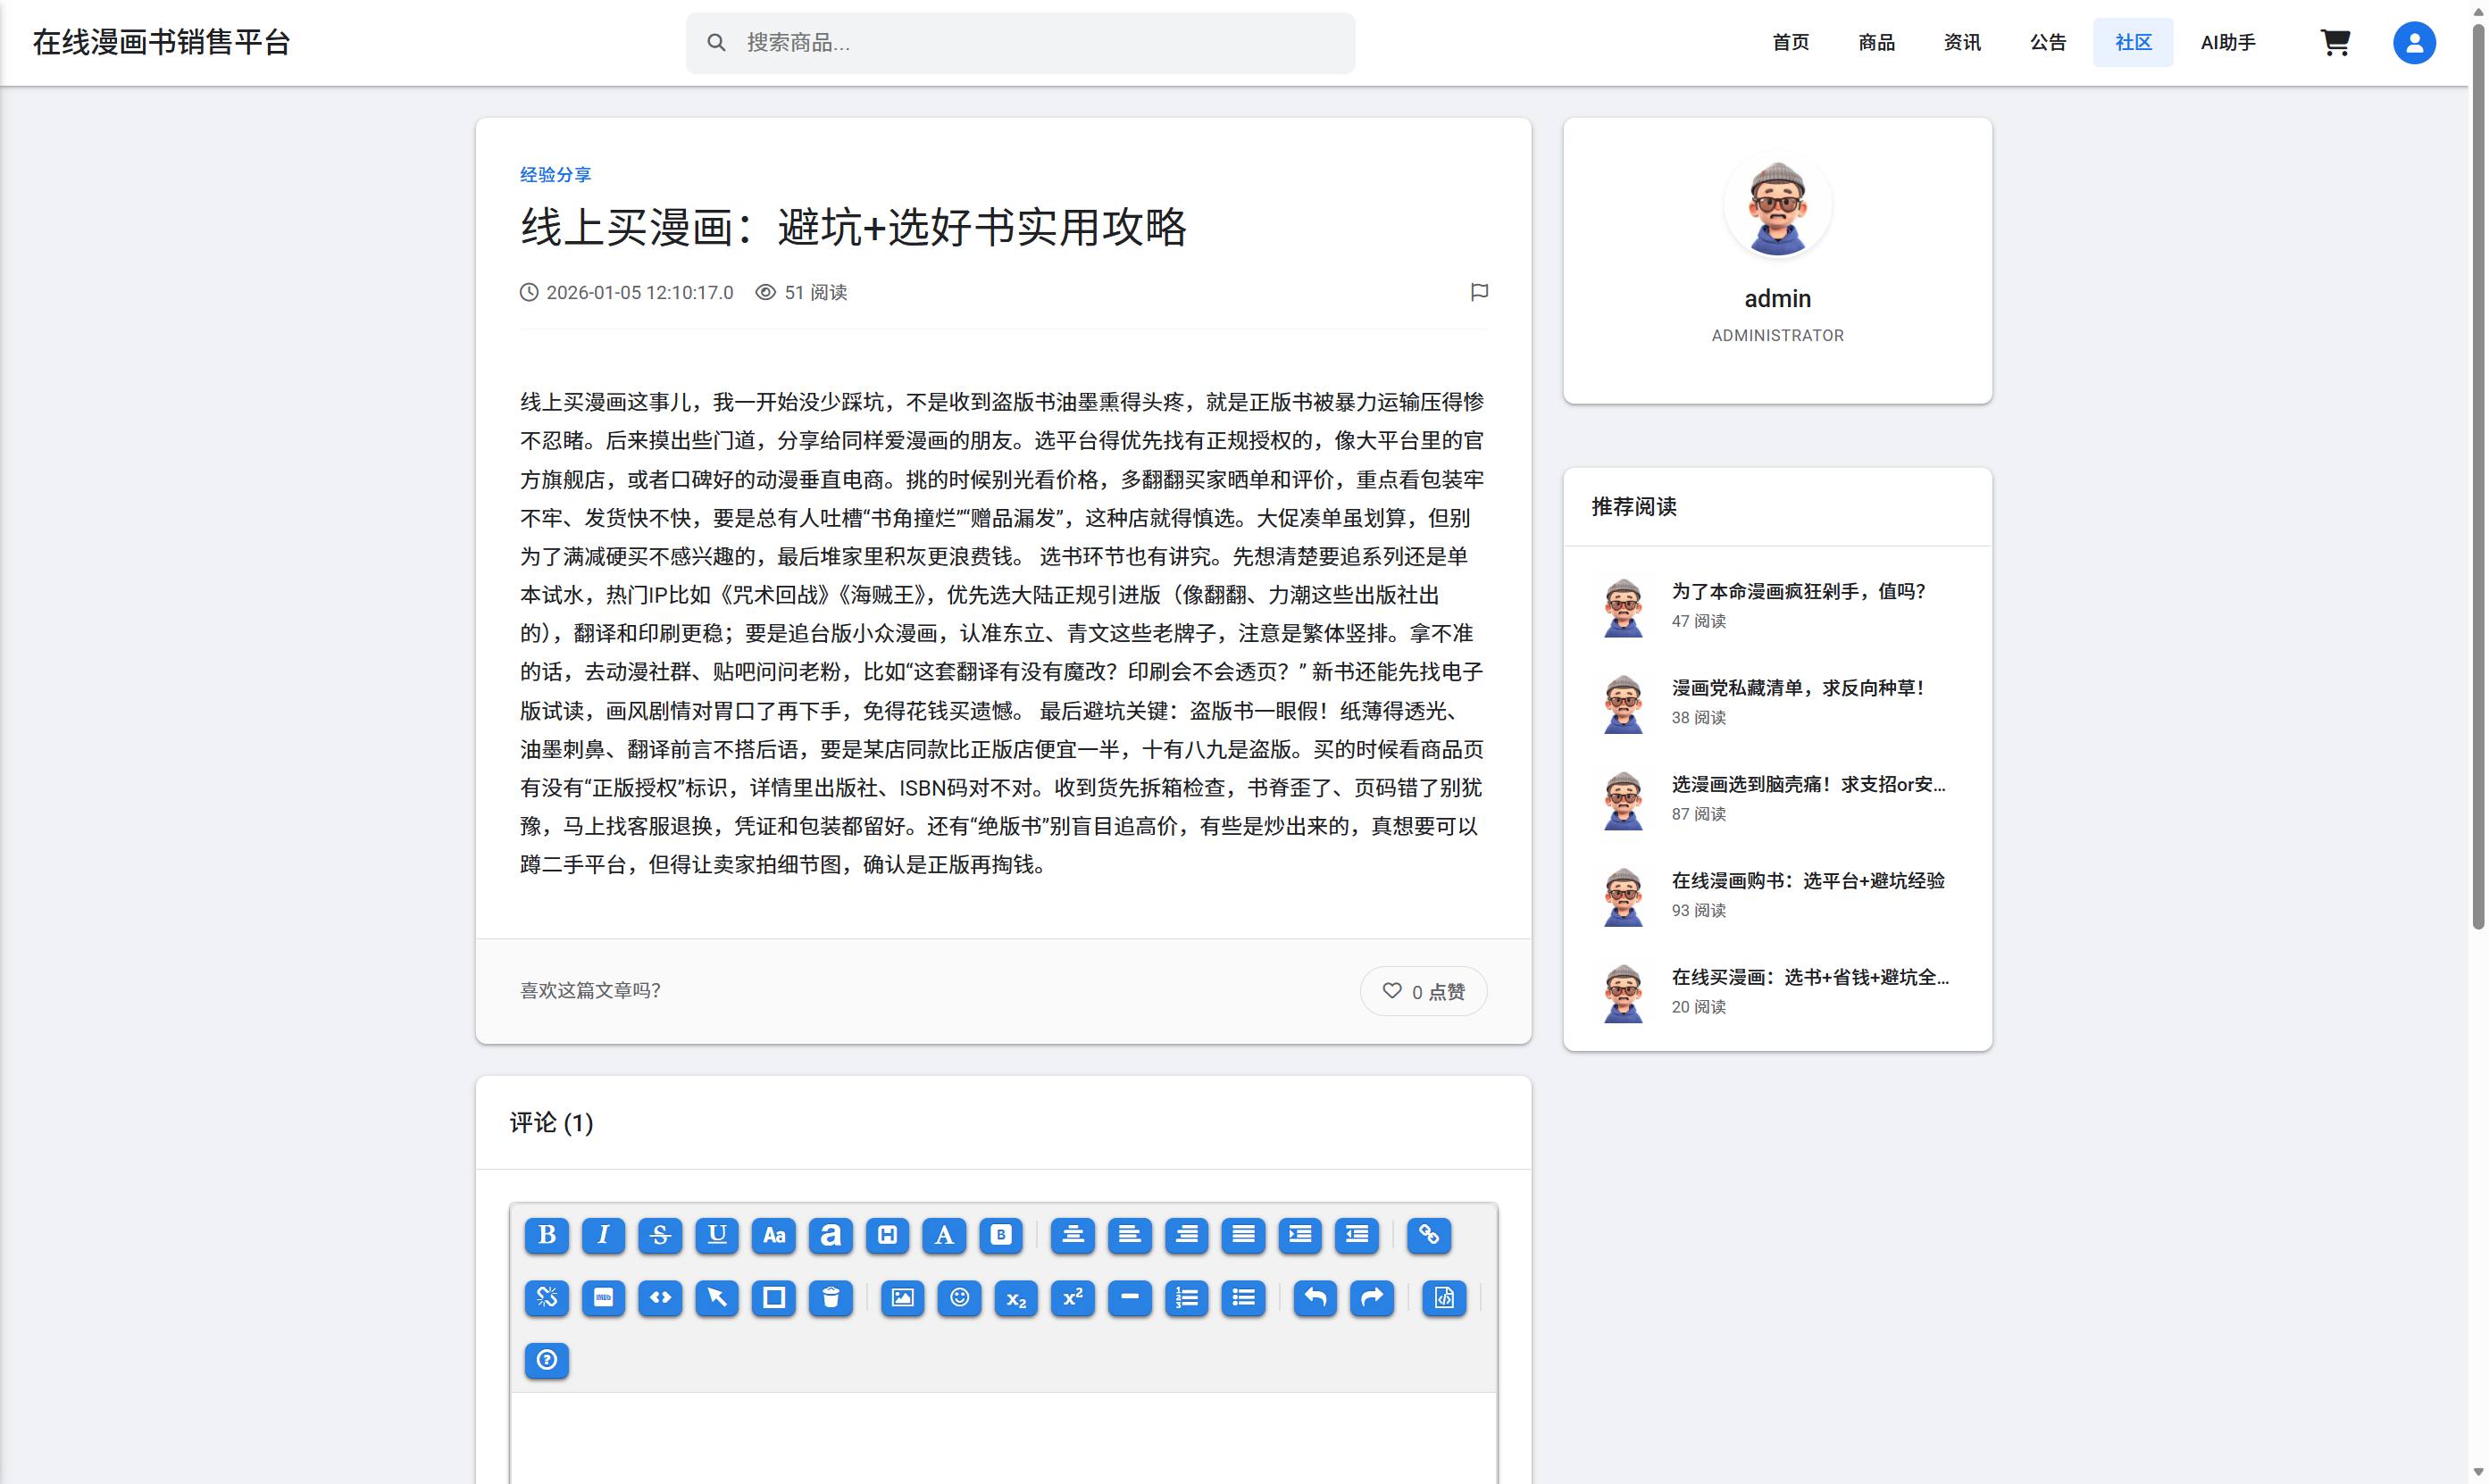The height and width of the screenshot is (1484, 2489).
Task: Toggle the ordered list formatting
Action: point(1186,1298)
